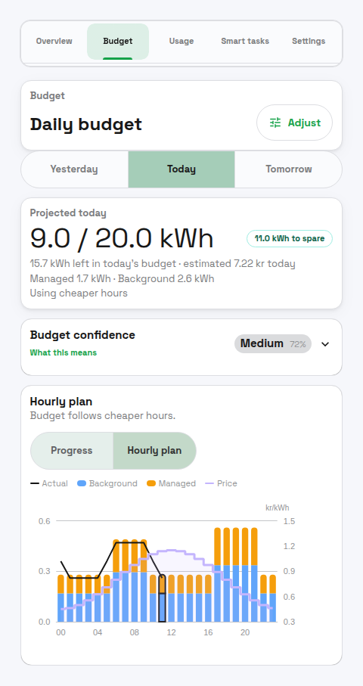Click the Budget follows cheaper hours text
Image resolution: width=363 pixels, height=686 pixels.
click(x=103, y=416)
